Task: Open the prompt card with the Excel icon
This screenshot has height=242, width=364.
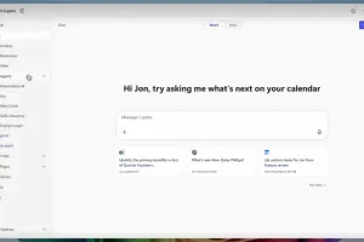Action: (149, 162)
